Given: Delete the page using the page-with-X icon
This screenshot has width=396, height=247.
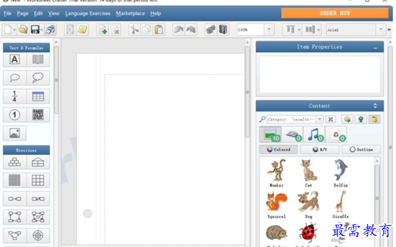Looking at the screenshot, I should pyautogui.click(x=115, y=30).
